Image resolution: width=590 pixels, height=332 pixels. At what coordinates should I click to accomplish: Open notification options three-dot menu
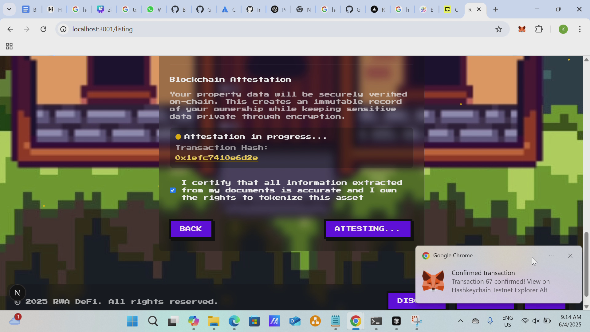(552, 256)
